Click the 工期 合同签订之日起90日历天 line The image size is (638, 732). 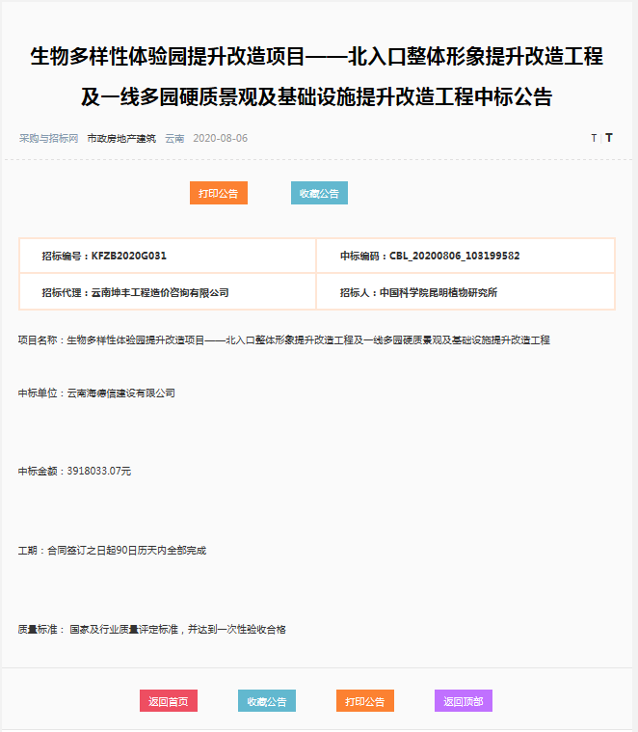[112, 551]
